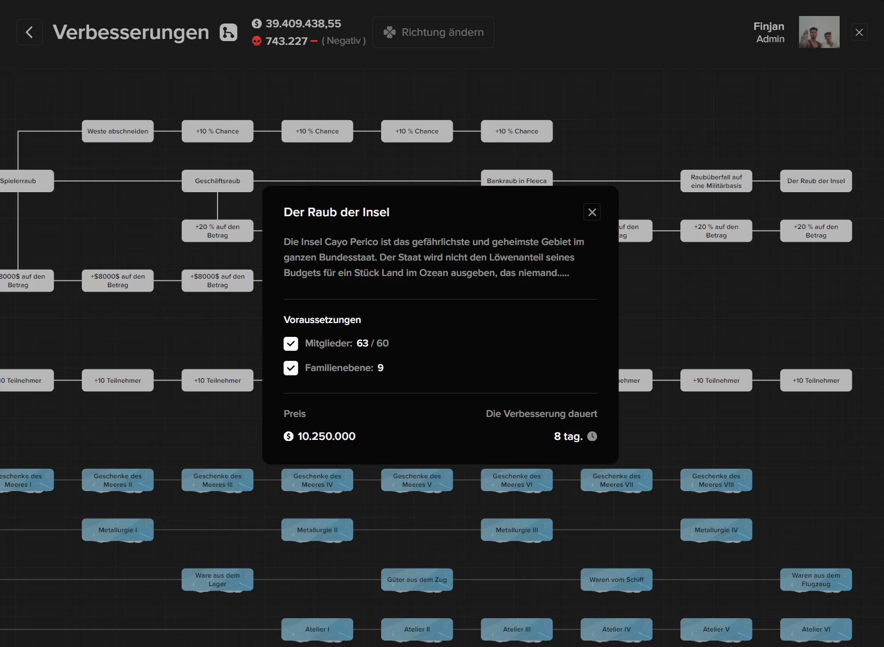
Task: Click the clock icon beside 8 tag.
Action: tap(592, 436)
